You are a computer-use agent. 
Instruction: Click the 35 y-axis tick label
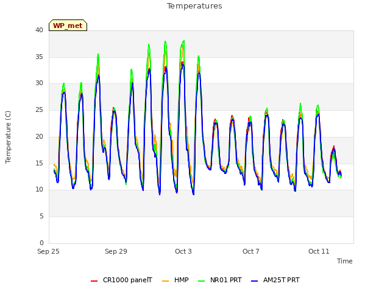pyautogui.click(x=39, y=57)
